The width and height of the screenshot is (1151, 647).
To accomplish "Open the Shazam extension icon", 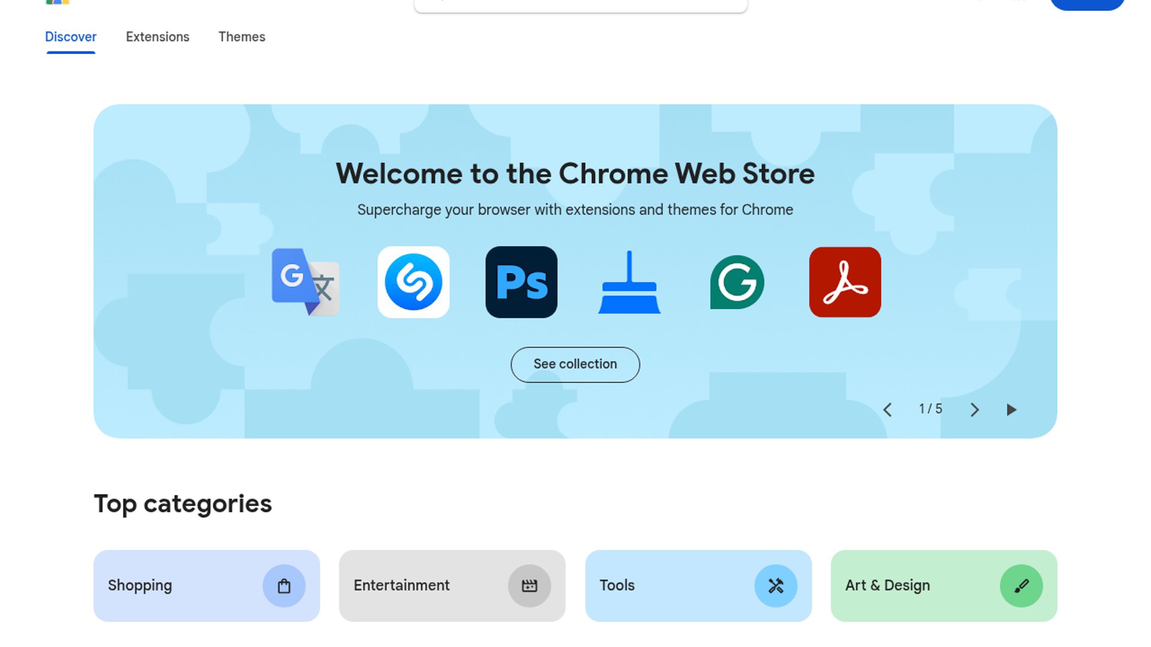I will pyautogui.click(x=413, y=282).
